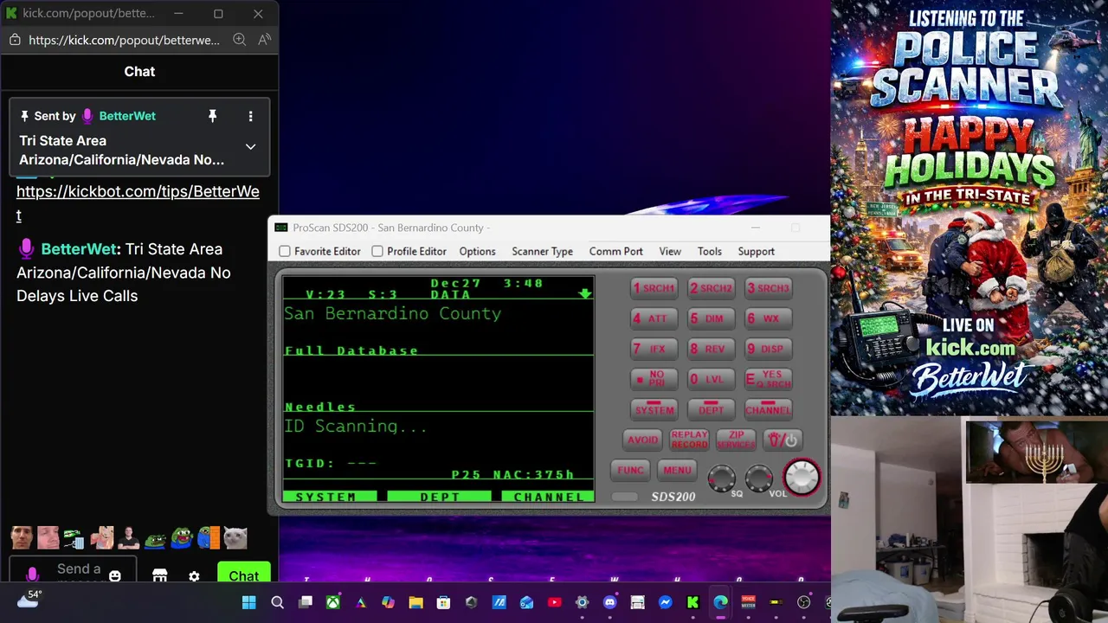Screen dimensions: 1108x623
Task: Open Xbox app from the taskbar
Action: tap(332, 602)
